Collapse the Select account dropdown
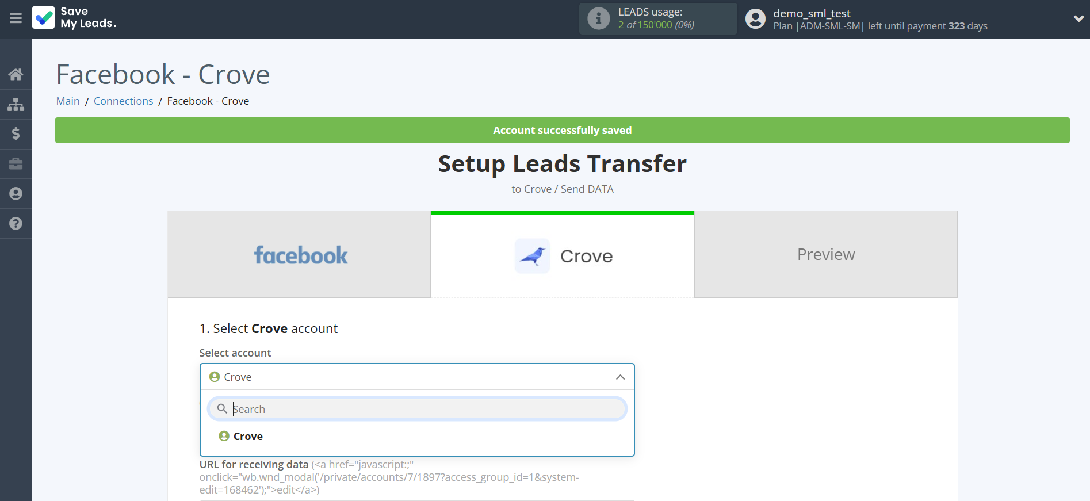This screenshot has height=501, width=1090. [417, 377]
